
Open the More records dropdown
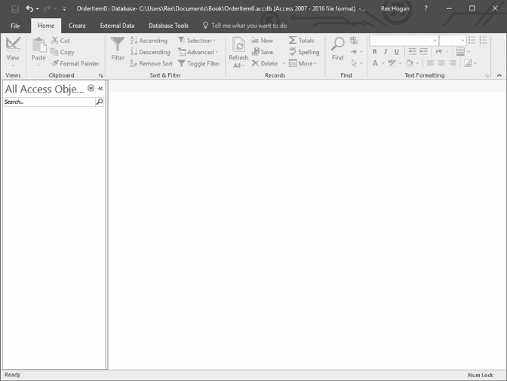coord(303,63)
